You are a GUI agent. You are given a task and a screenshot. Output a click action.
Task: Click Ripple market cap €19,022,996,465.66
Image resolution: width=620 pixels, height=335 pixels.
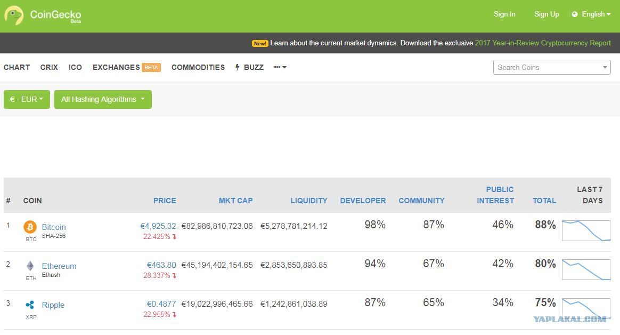click(217, 304)
